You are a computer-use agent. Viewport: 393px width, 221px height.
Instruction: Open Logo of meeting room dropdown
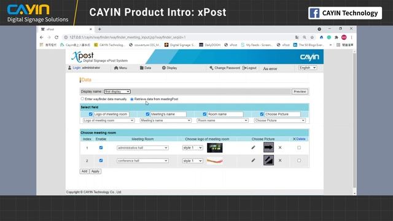point(109,120)
